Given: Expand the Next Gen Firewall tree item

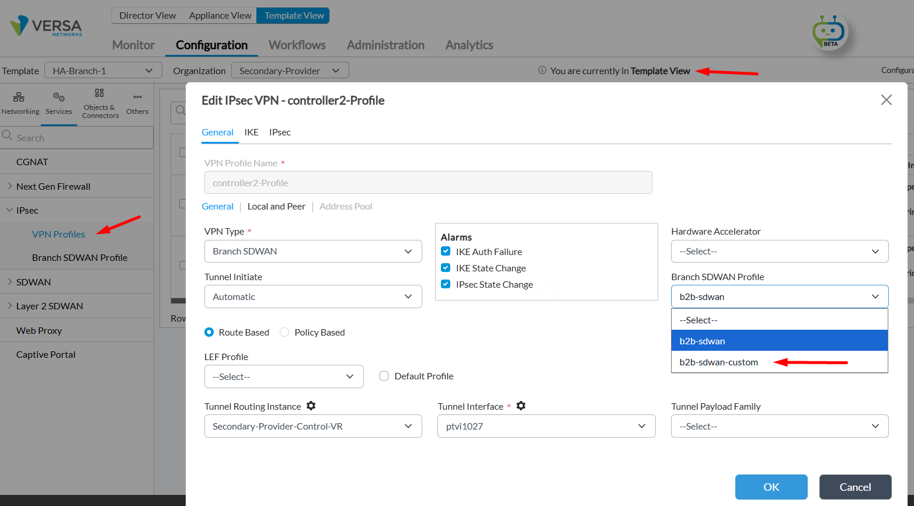Looking at the screenshot, I should pyautogui.click(x=10, y=186).
